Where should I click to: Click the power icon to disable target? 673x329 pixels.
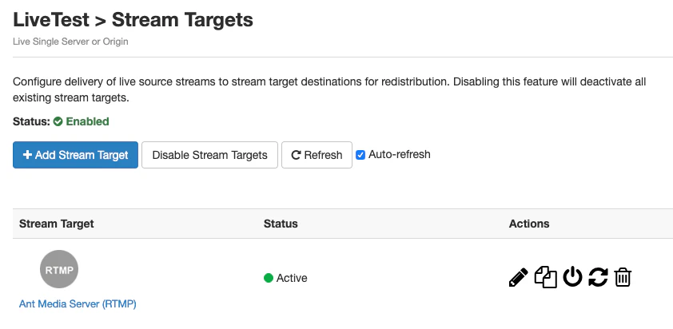coord(572,276)
